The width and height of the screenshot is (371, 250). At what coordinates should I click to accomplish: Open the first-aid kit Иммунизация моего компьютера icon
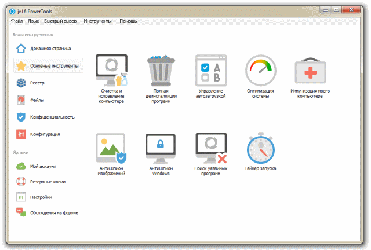310,71
